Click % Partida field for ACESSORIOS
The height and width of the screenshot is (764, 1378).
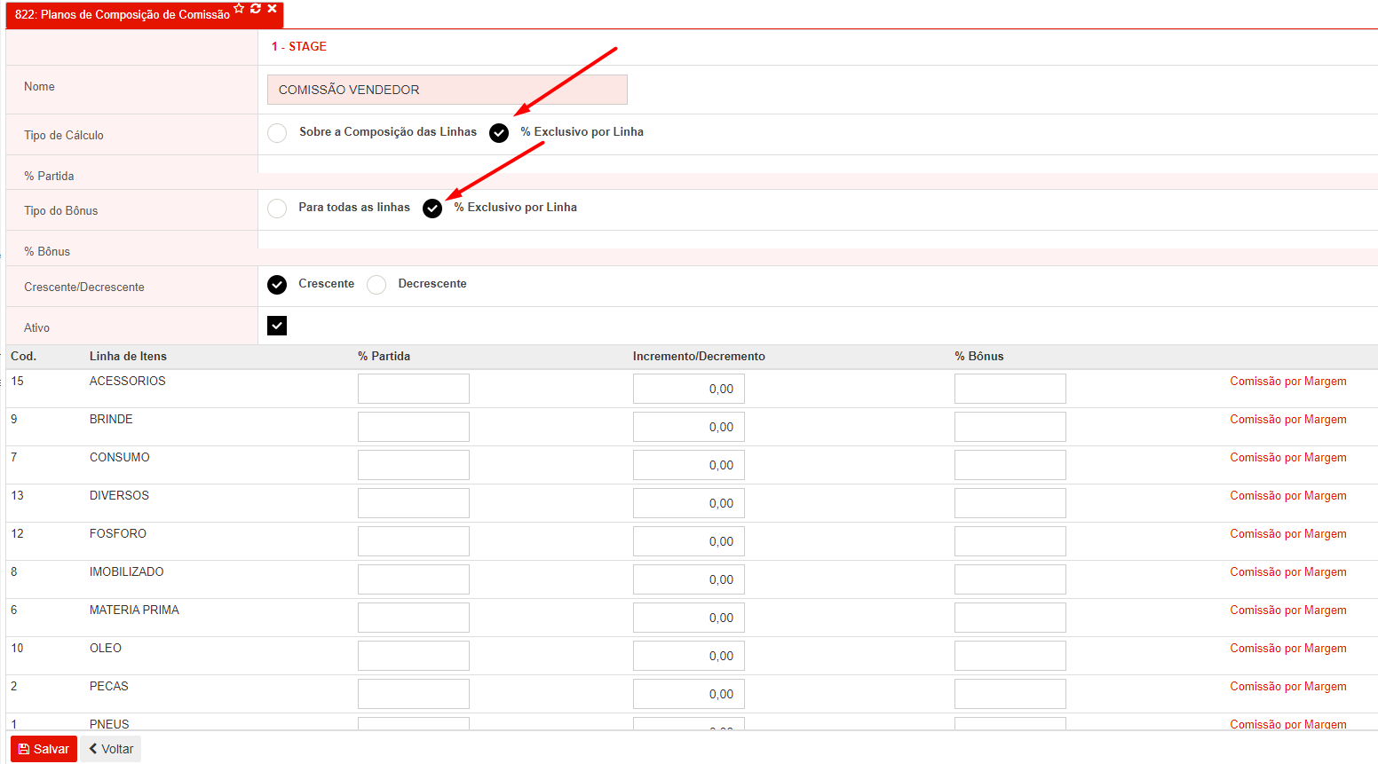tap(414, 389)
